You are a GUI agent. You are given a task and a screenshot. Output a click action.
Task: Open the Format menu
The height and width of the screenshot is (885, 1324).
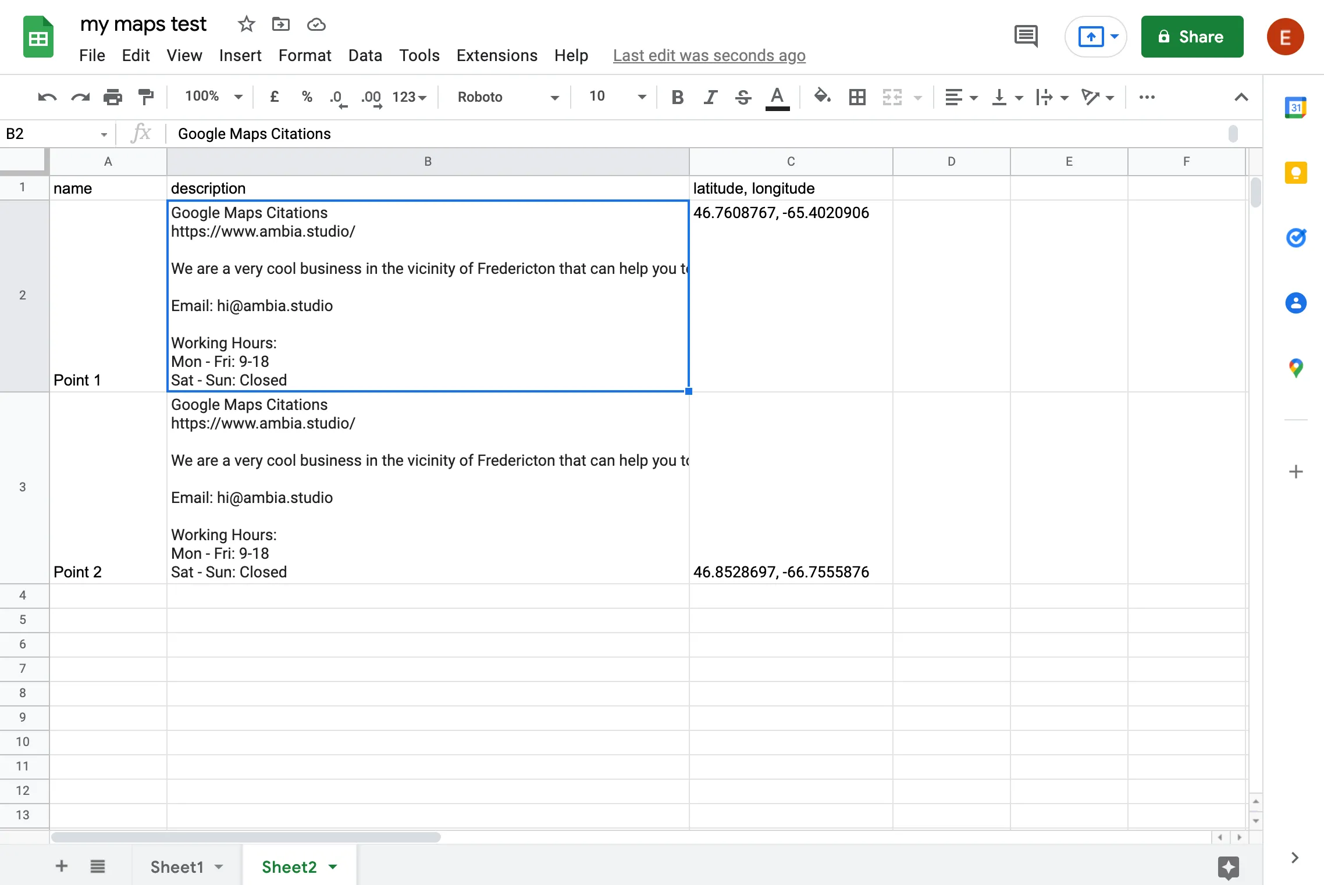(303, 54)
